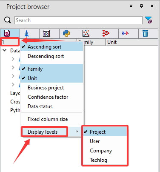Expand the second child under Data
The image size is (160, 172).
coord(13,67)
